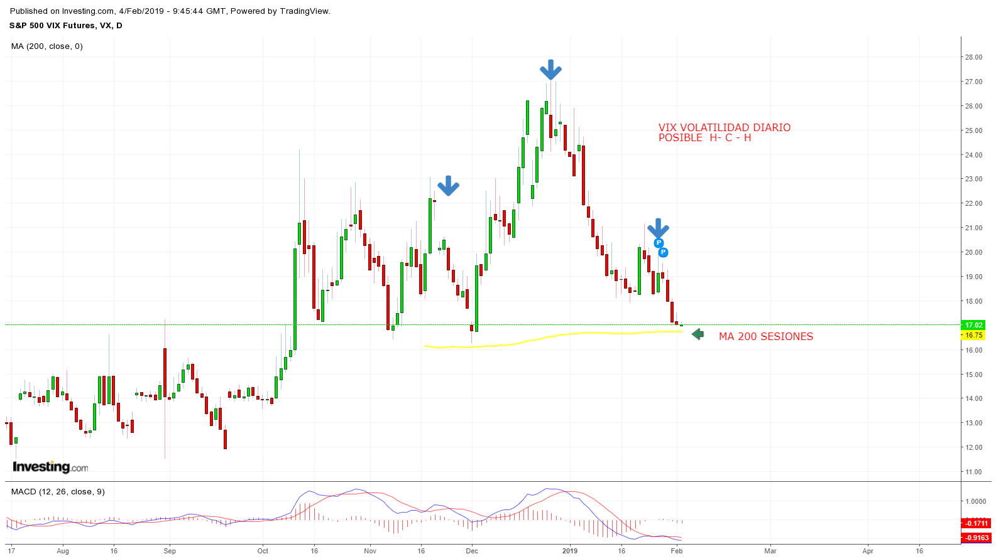
Task: Select the lower blue P marker
Action: [x=663, y=252]
